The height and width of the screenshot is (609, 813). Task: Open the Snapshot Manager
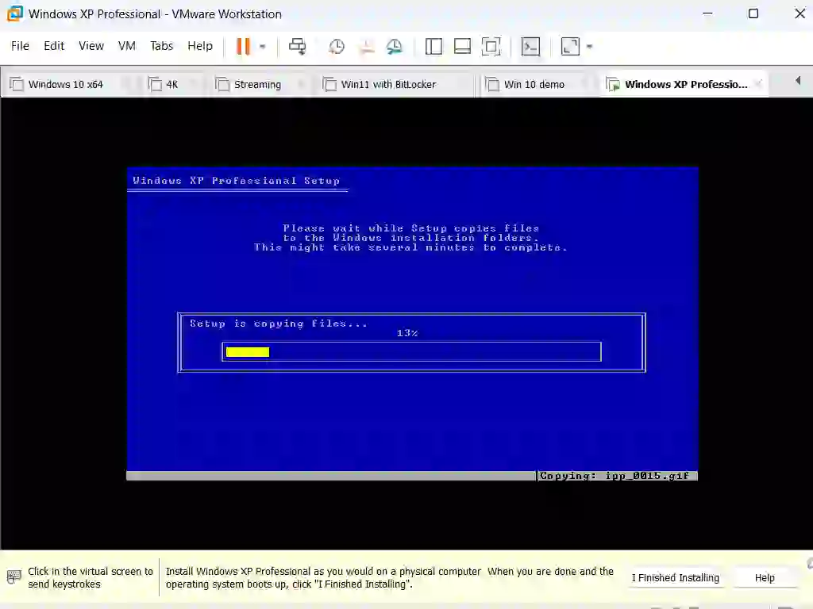click(x=395, y=46)
